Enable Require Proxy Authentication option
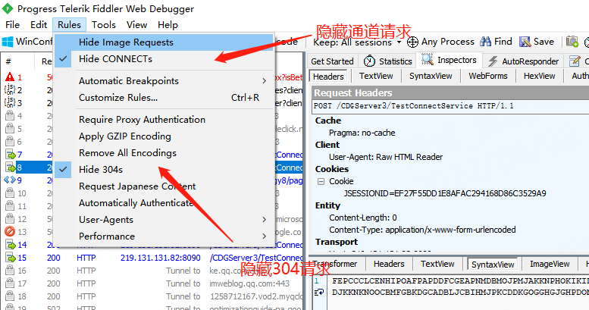 [x=164, y=120]
